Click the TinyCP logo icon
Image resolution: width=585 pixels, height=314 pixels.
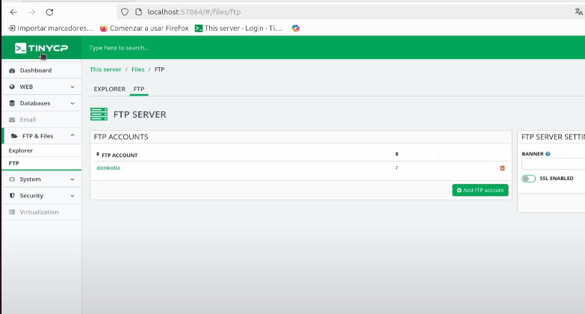(21, 48)
